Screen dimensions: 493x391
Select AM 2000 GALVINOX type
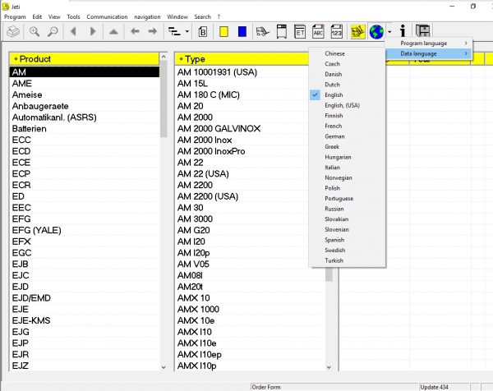219,128
